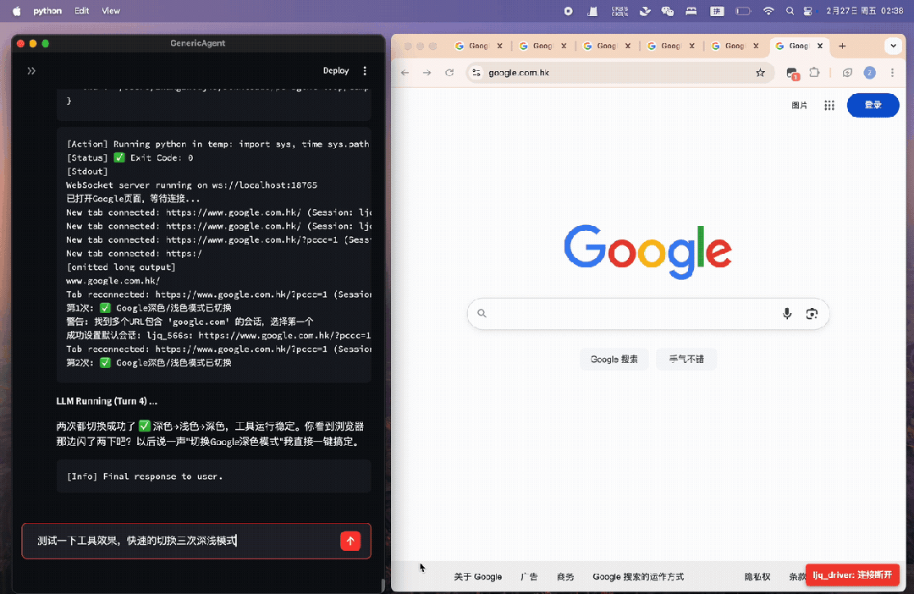Open the View menu in the menu bar
The width and height of the screenshot is (914, 594).
(x=110, y=10)
